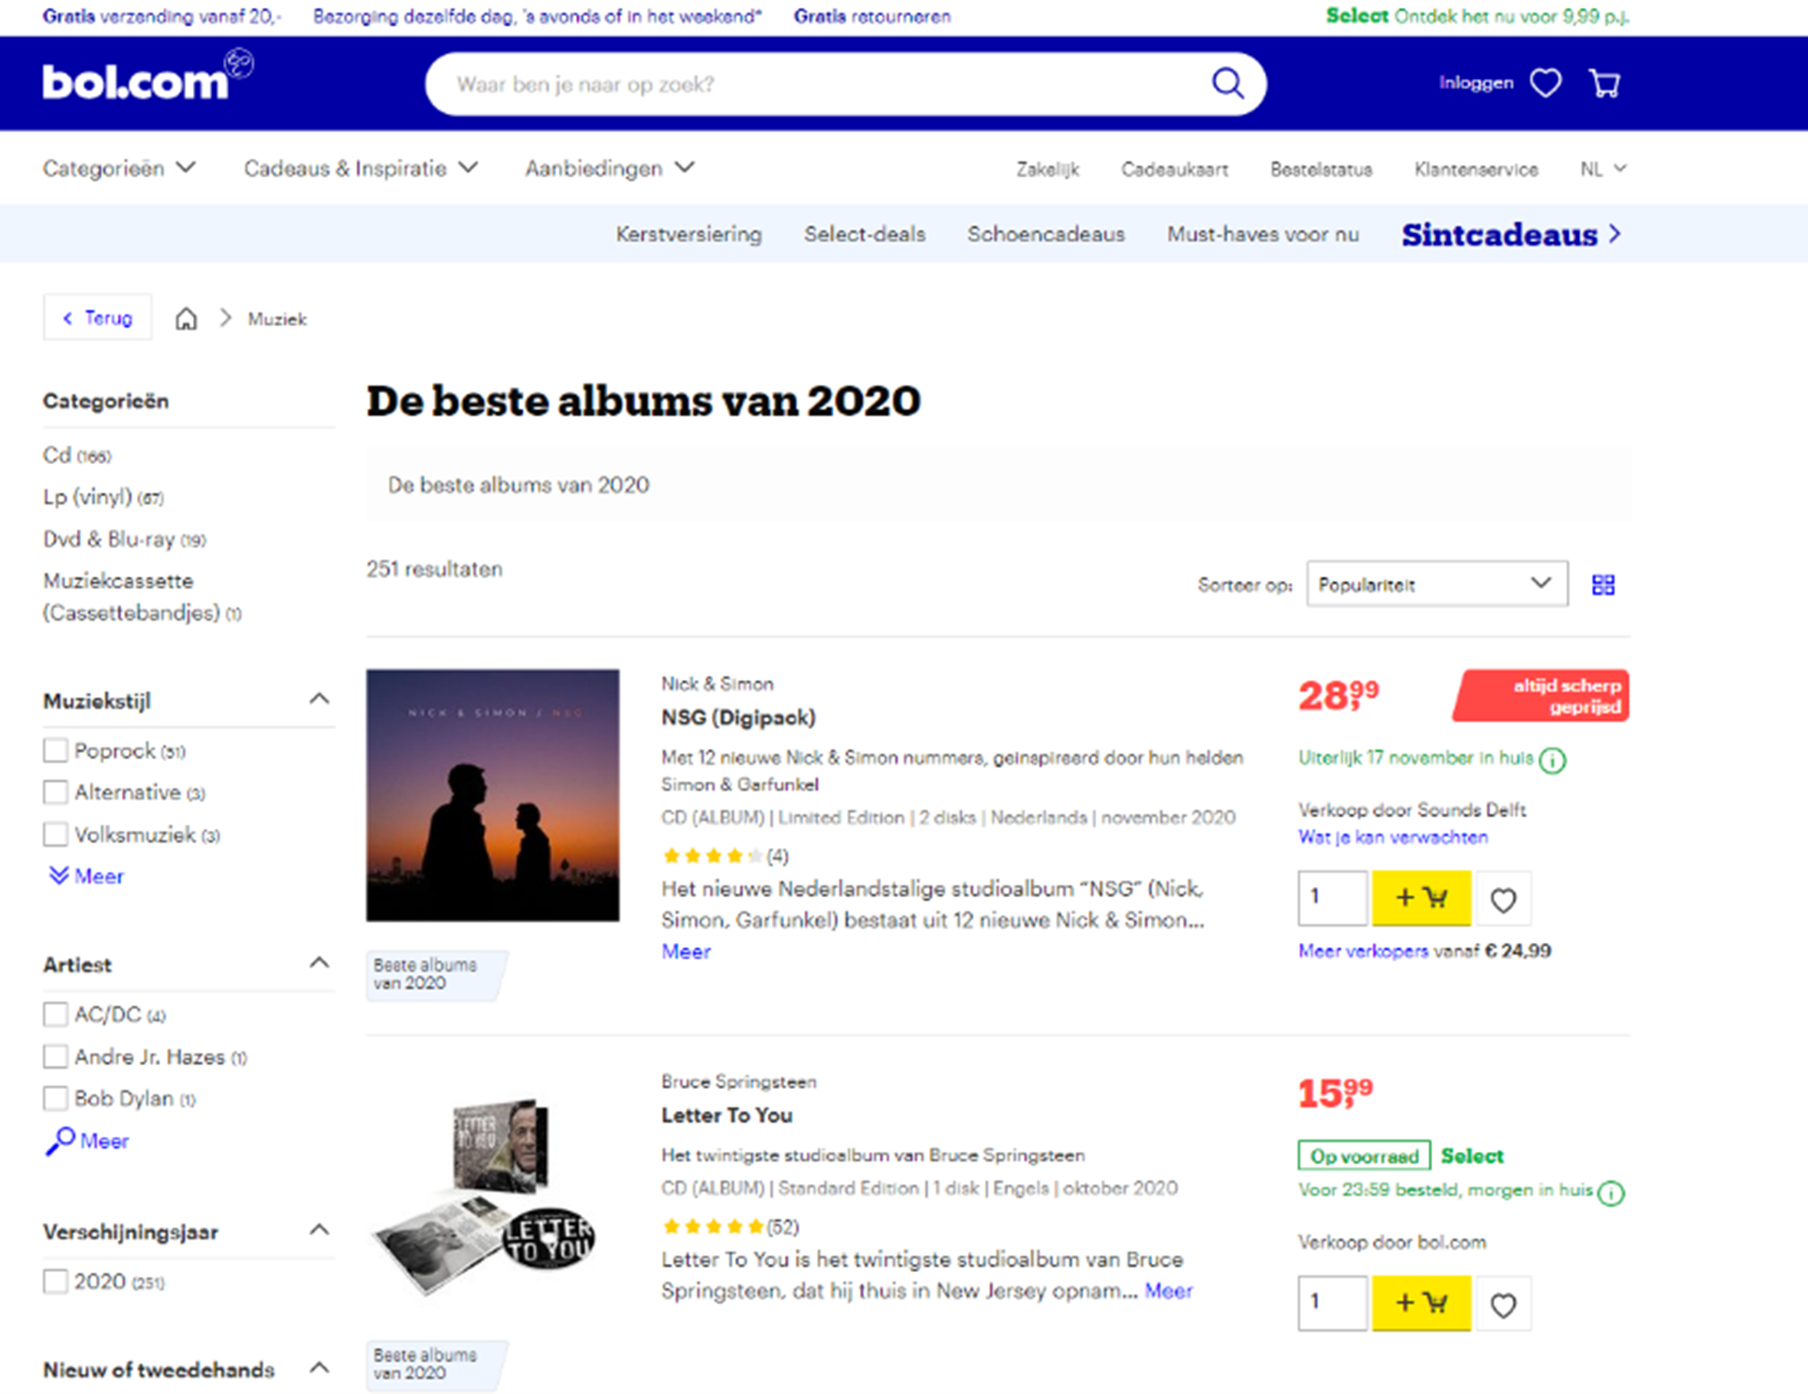This screenshot has height=1394, width=1808.
Task: Enable the 2020 release year filter
Action: 55,1281
